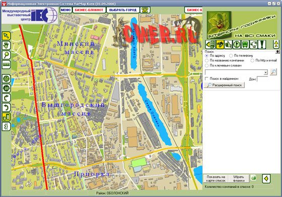Screen dimensions: 282x197
Task: Toggle the 3D buildings display icon
Action: [6, 117]
